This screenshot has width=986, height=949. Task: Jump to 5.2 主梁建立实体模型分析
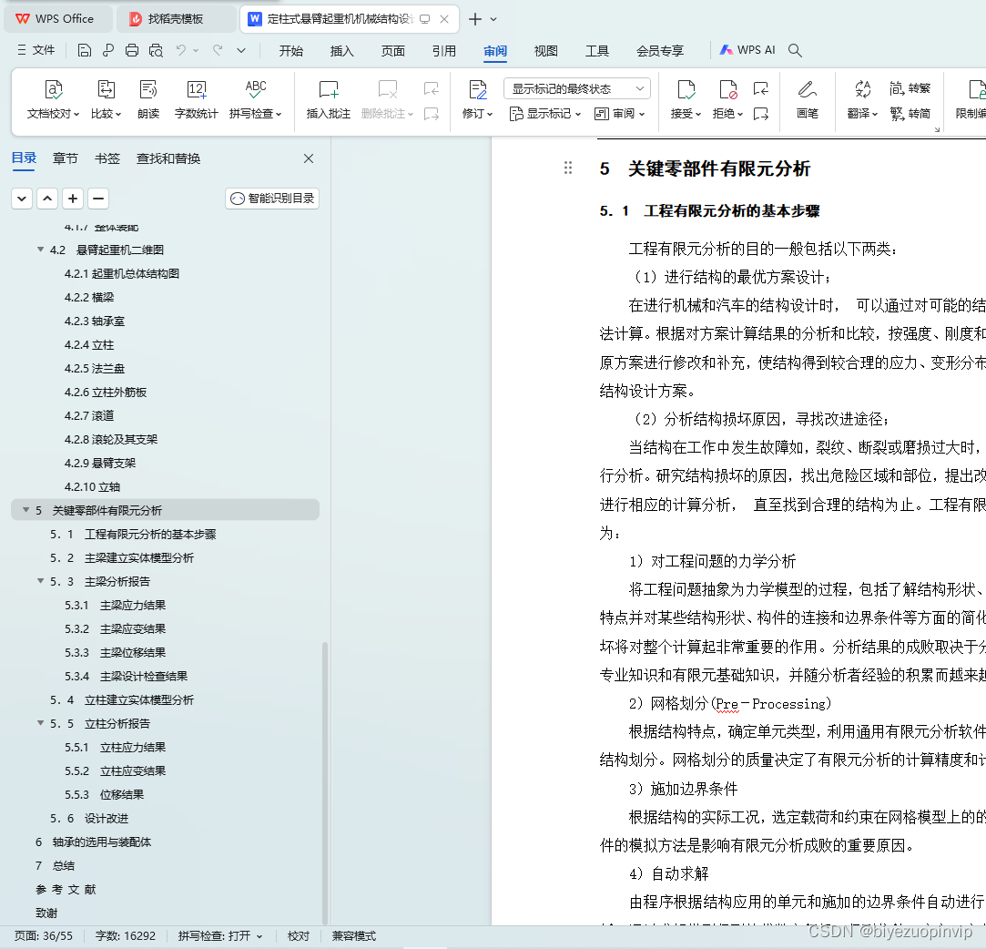tap(122, 557)
